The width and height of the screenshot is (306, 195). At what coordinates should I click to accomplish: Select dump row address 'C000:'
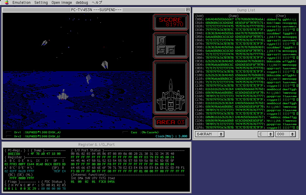199,19
